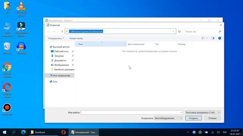Screen dimensions: 243x136
Task: Click the Up one level arrow
Action: [62, 31]
